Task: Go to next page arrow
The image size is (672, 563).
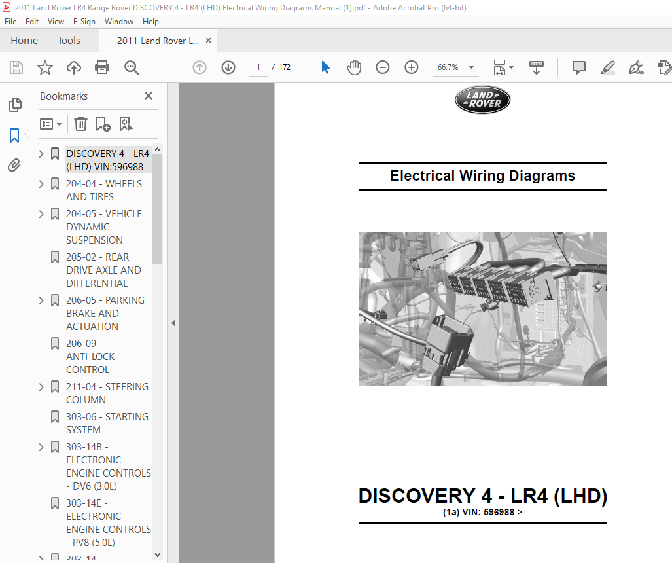Action: tap(228, 67)
